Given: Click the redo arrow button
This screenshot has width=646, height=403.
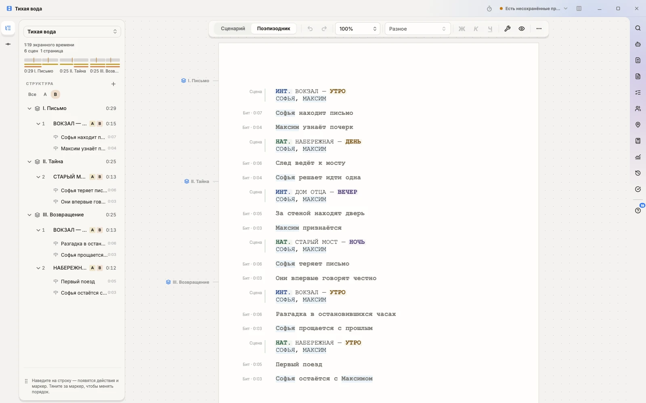Looking at the screenshot, I should (x=324, y=29).
